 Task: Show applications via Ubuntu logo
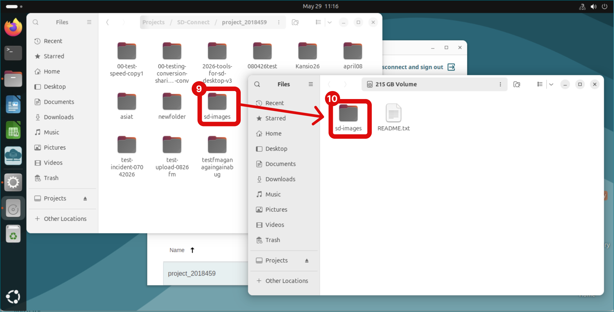[13, 297]
